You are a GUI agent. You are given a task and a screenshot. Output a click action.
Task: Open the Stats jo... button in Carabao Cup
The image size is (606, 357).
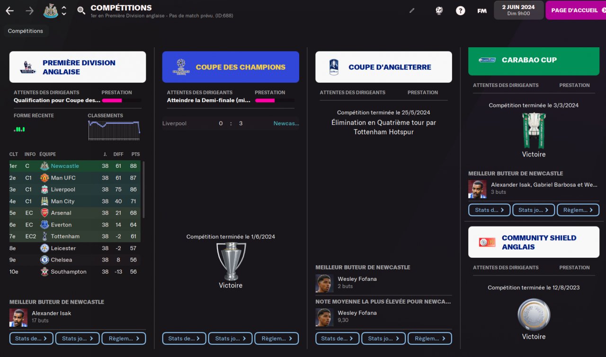tap(534, 210)
